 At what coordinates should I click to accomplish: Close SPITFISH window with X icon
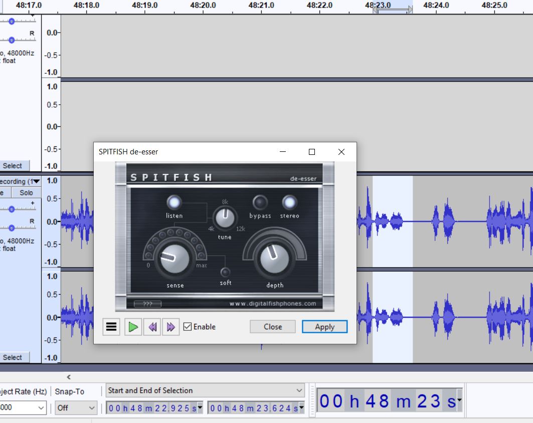[x=341, y=152]
